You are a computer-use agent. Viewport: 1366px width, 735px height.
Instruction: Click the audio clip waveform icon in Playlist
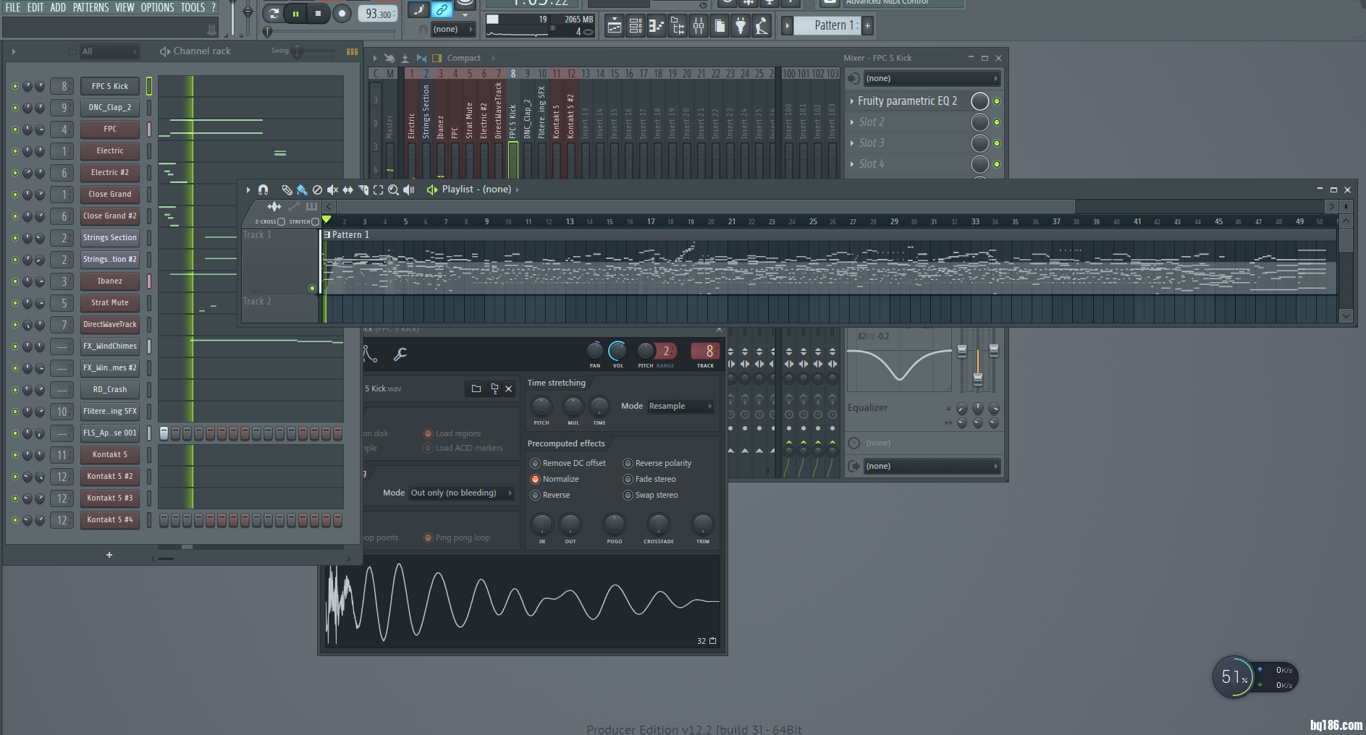coord(274,207)
